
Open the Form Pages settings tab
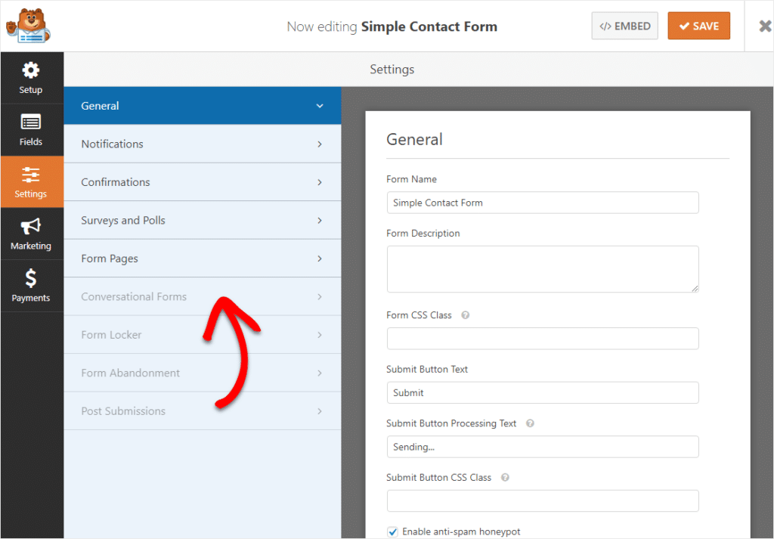click(x=202, y=258)
